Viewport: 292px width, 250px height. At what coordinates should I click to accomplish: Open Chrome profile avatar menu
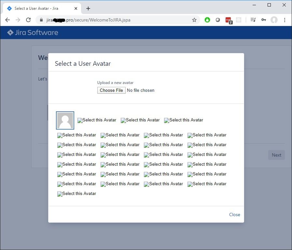[274, 20]
